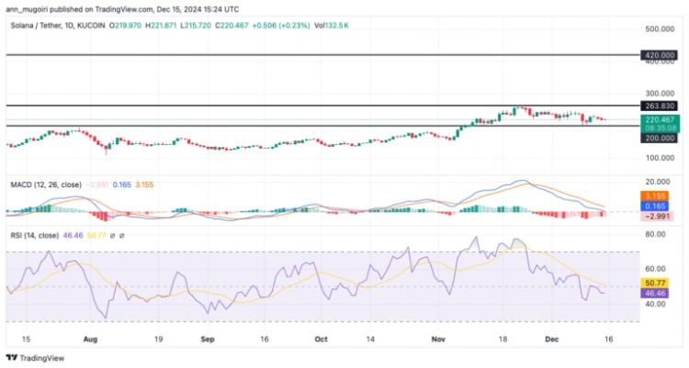Click the green 220.467 current price tag
This screenshot has width=689, height=368.
point(661,119)
